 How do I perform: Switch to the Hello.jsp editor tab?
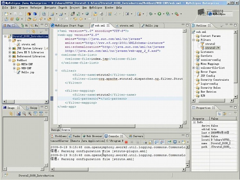tap(152, 26)
